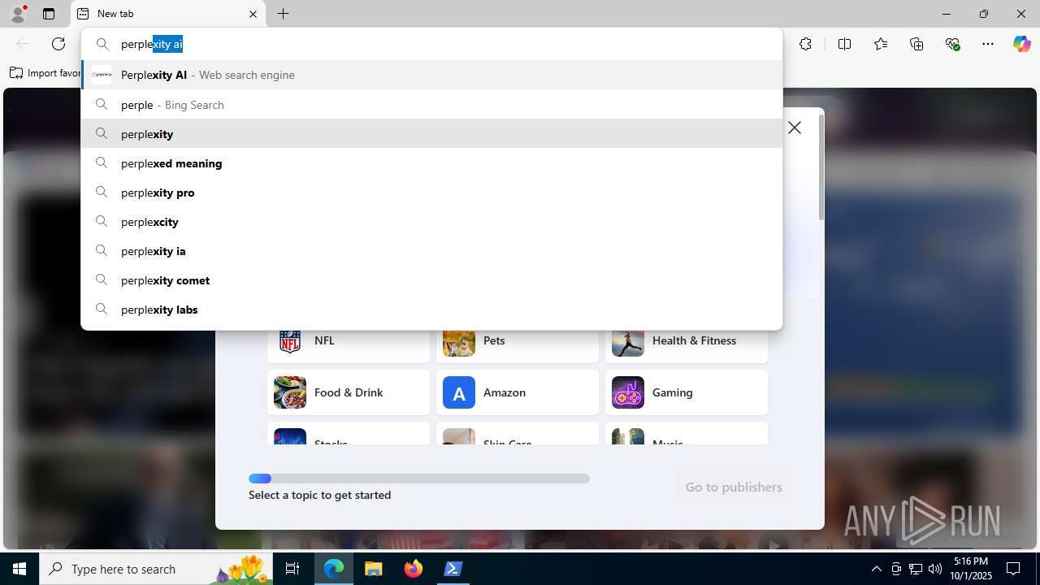Open a new tab with plus button
The width and height of the screenshot is (1040, 585).
coord(283,14)
